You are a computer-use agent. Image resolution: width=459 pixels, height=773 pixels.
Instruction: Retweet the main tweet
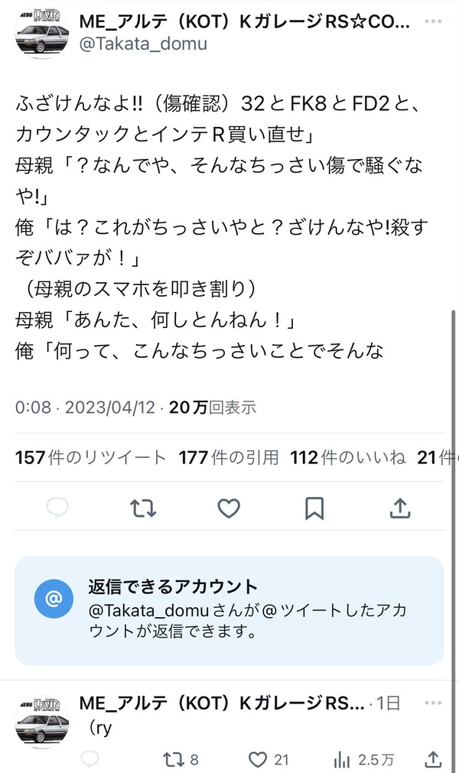[143, 508]
